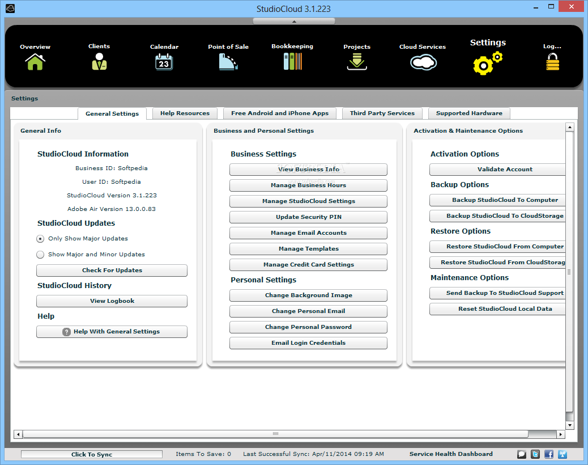
Task: Open the Settings gears icon
Action: click(x=488, y=64)
